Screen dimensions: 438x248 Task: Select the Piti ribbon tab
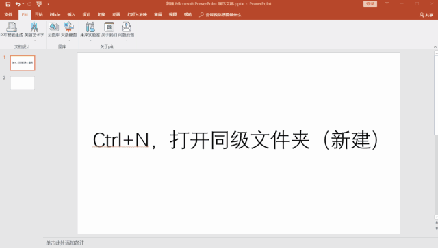click(x=25, y=14)
